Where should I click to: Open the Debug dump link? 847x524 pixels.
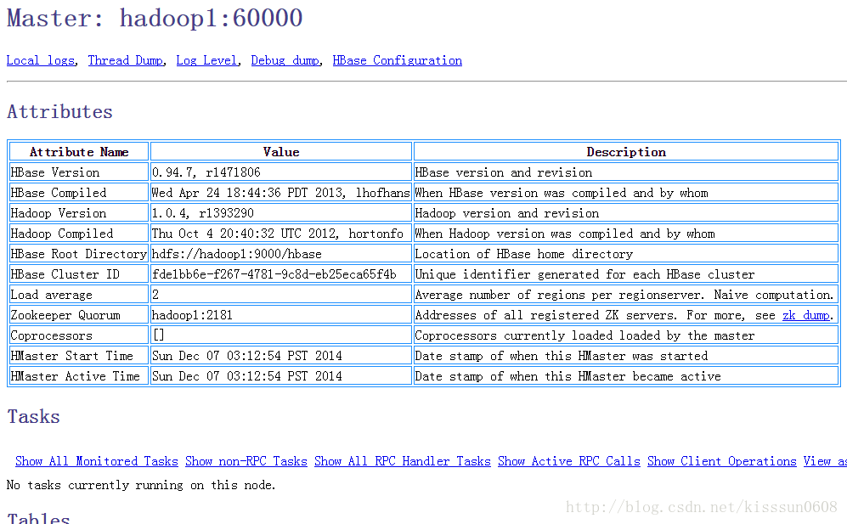(285, 60)
